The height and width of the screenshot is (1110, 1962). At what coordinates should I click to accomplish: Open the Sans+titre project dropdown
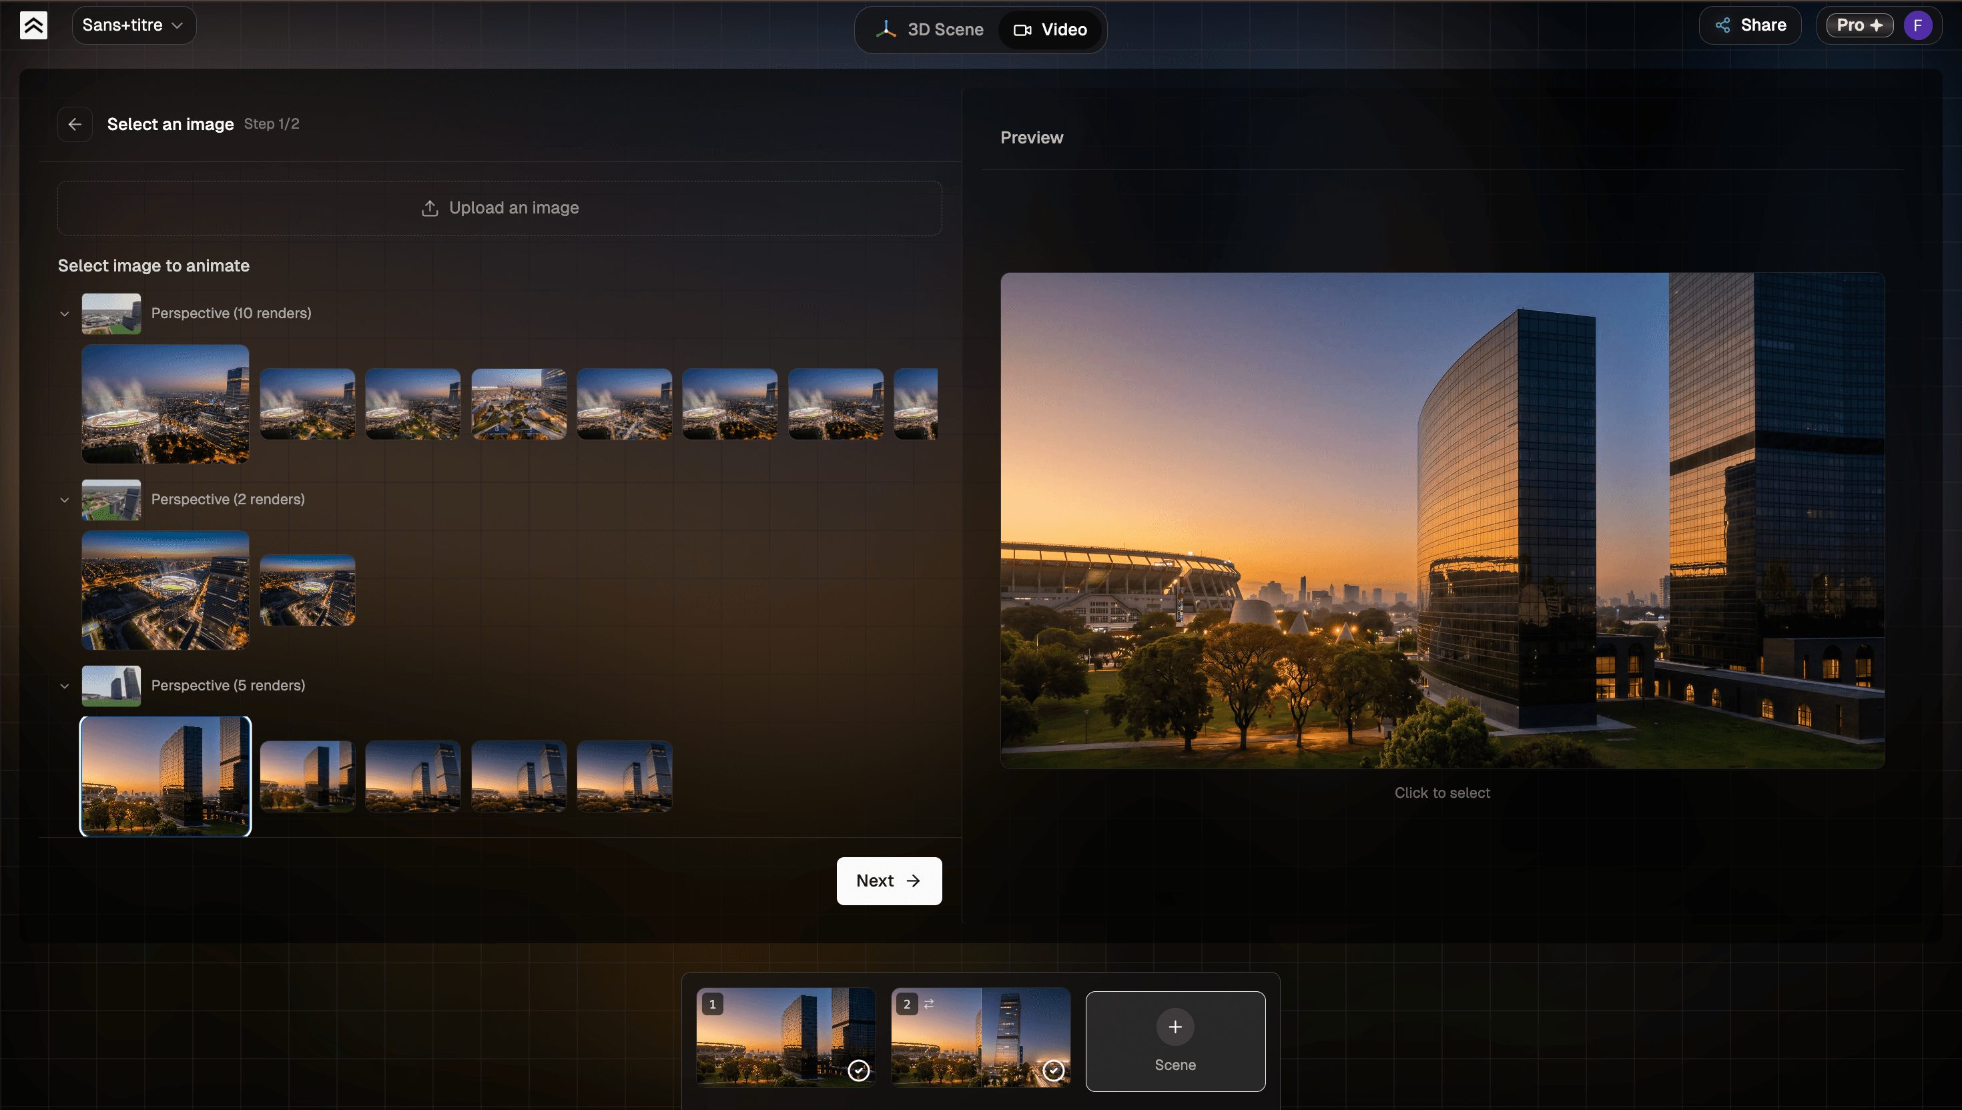point(133,25)
